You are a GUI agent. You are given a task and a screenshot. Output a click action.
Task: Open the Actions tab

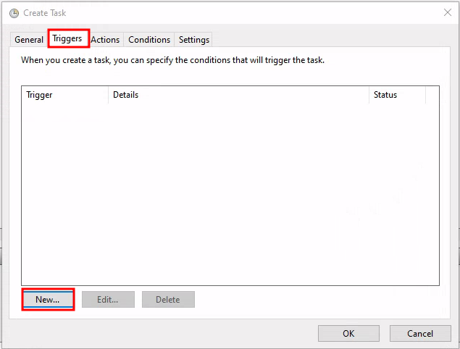coord(105,40)
